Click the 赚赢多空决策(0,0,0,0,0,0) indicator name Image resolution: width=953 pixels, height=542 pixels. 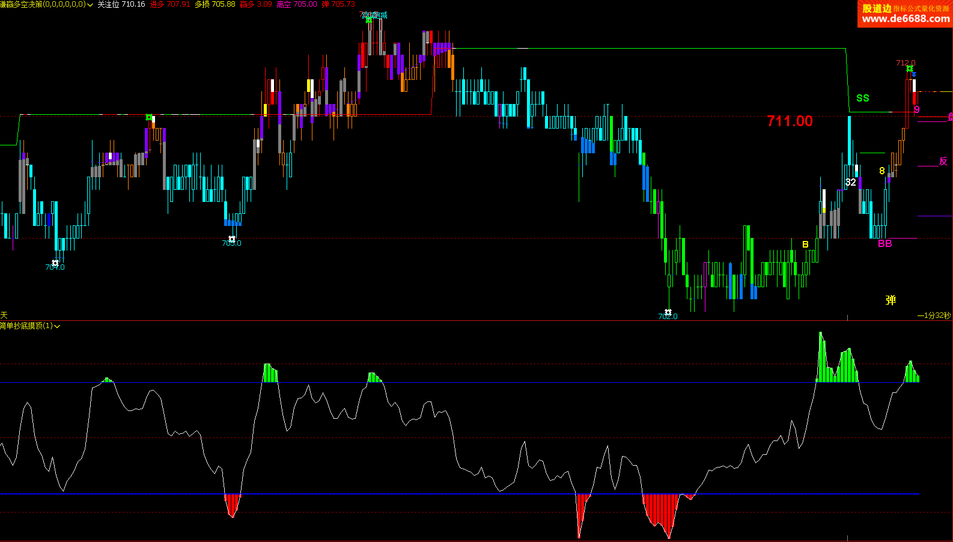43,4
